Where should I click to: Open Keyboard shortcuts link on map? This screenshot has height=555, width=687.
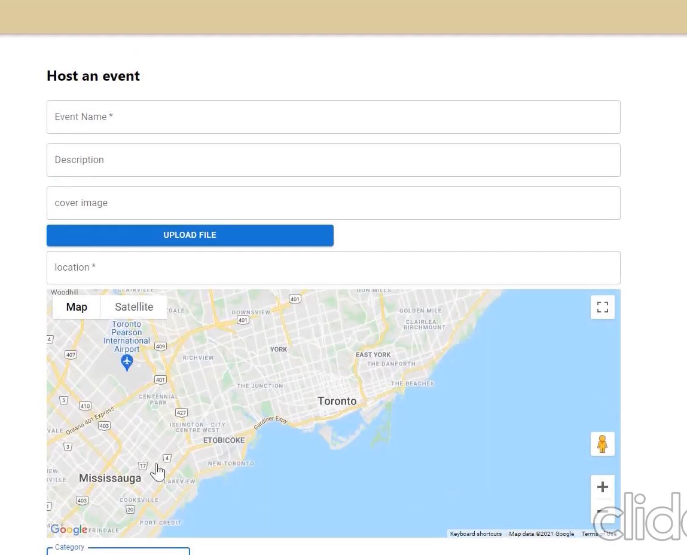coord(476,534)
